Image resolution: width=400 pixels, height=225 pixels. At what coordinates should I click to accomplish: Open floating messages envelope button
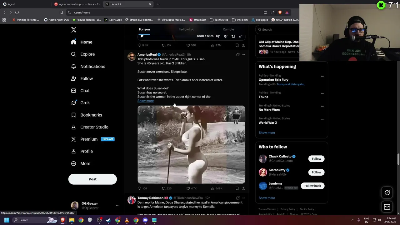[387, 207]
